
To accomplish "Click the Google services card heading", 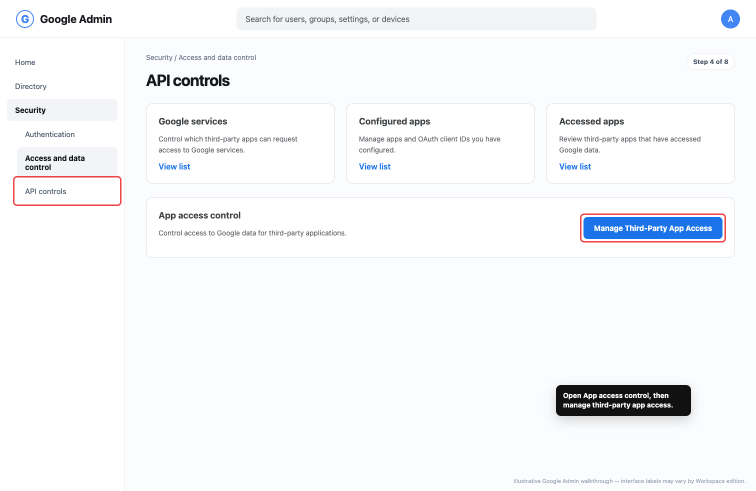I will click(193, 121).
